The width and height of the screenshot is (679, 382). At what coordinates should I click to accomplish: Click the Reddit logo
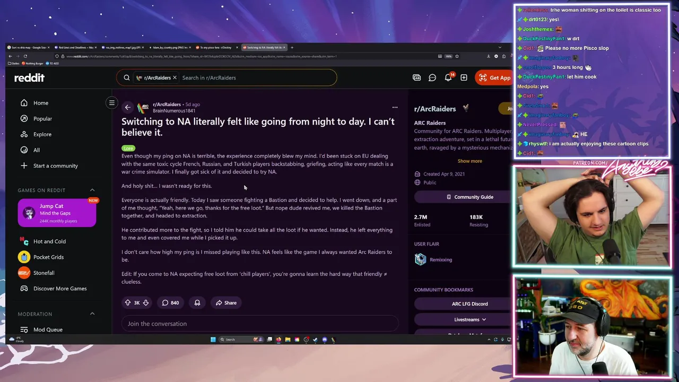tap(29, 77)
